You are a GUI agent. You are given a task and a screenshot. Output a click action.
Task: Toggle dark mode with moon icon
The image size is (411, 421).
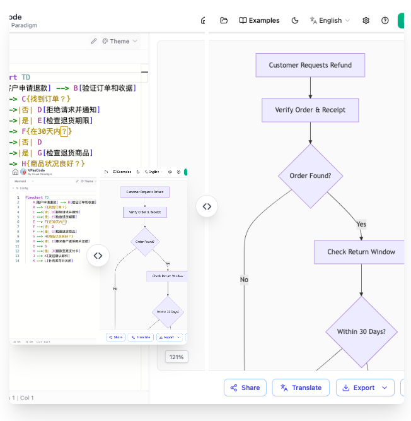[295, 20]
